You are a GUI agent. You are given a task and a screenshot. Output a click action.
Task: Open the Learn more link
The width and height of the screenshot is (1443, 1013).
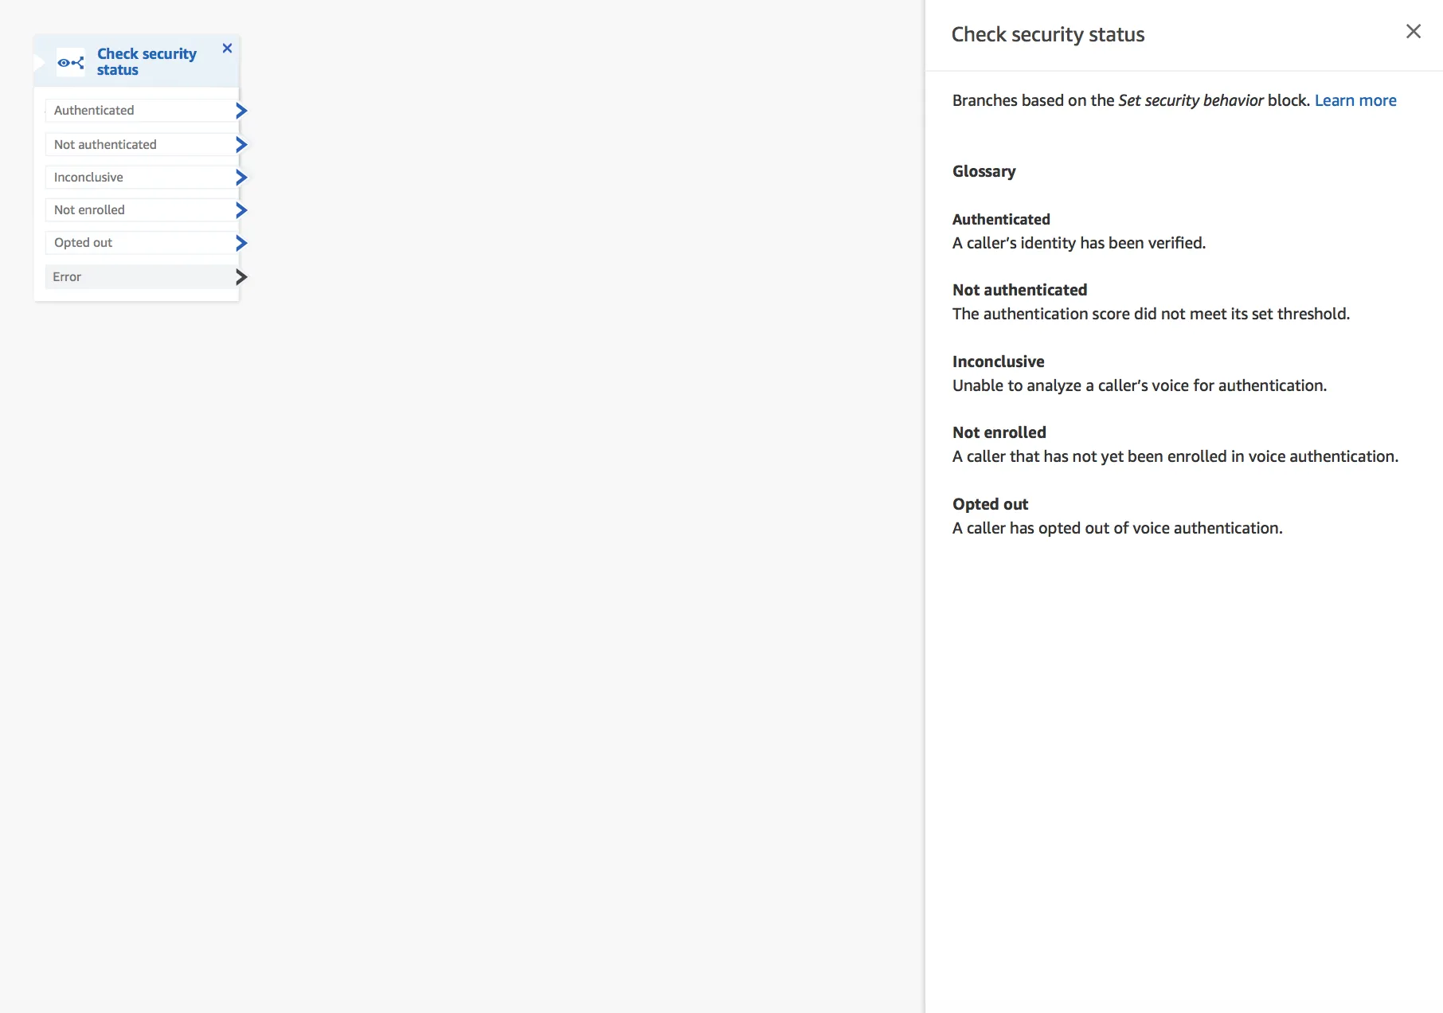(1355, 100)
